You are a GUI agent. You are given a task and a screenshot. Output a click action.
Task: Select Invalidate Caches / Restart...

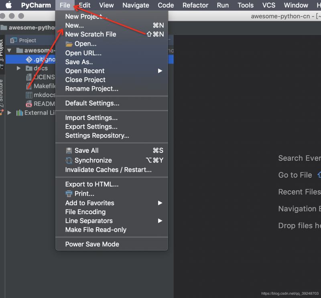click(108, 170)
